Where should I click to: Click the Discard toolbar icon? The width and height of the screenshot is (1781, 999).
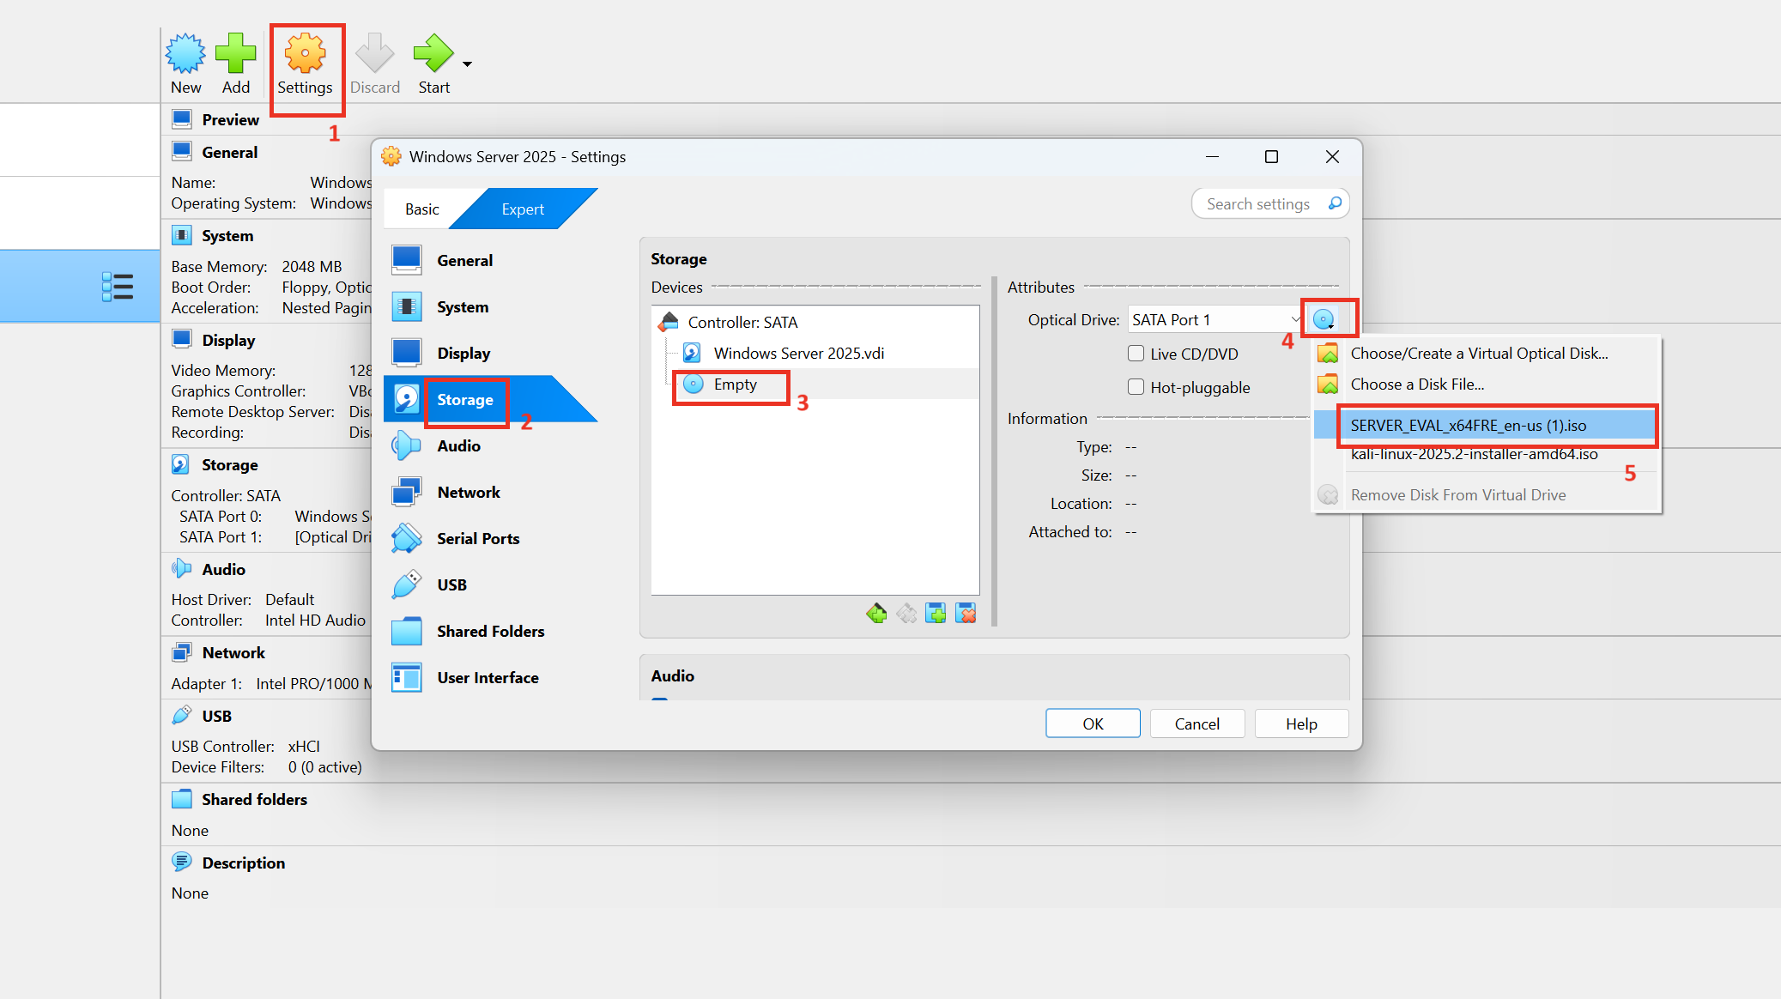click(x=375, y=54)
